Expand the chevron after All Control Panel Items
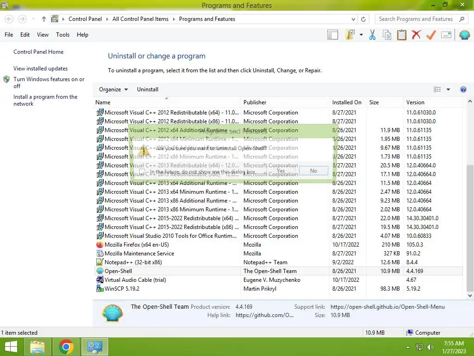 [174, 19]
